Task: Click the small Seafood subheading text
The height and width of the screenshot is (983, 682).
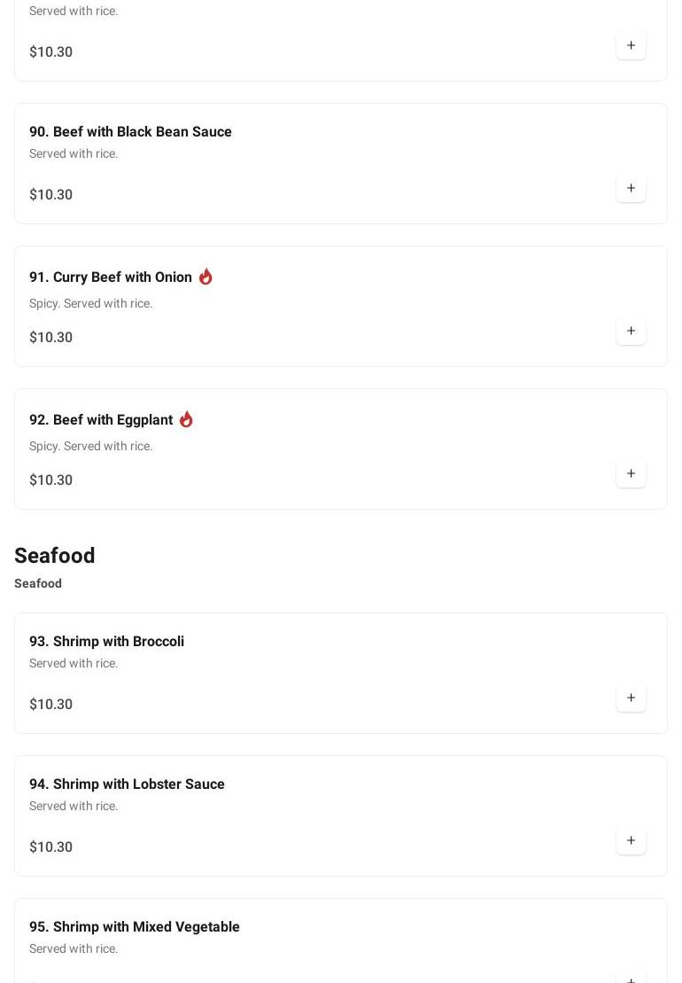Action: pyautogui.click(x=38, y=583)
